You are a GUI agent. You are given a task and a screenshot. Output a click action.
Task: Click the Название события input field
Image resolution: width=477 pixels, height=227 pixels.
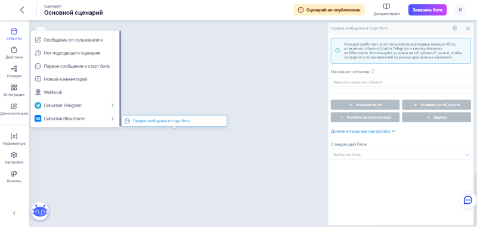(401, 82)
